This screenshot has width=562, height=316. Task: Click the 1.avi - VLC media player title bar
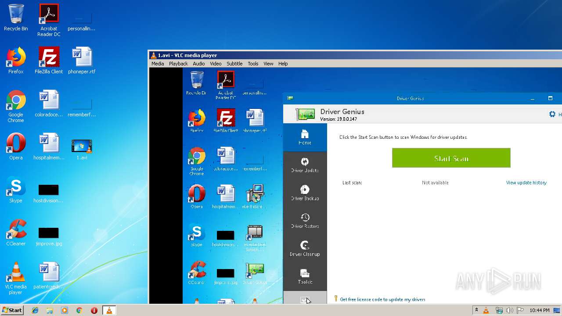point(355,55)
